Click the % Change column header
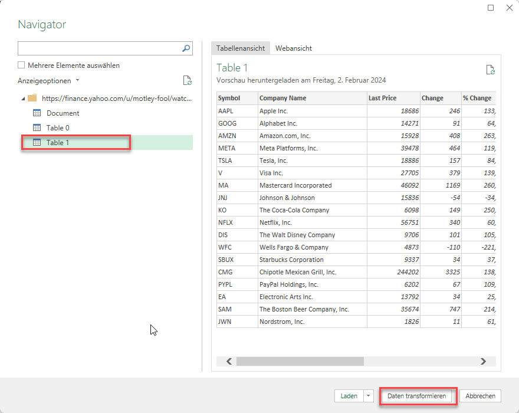This screenshot has width=519, height=413. [x=479, y=98]
